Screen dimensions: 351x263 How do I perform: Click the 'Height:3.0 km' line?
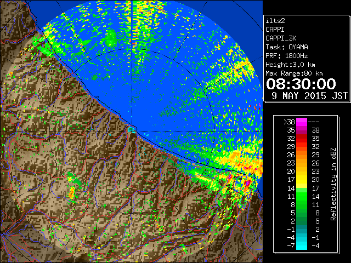(290, 65)
